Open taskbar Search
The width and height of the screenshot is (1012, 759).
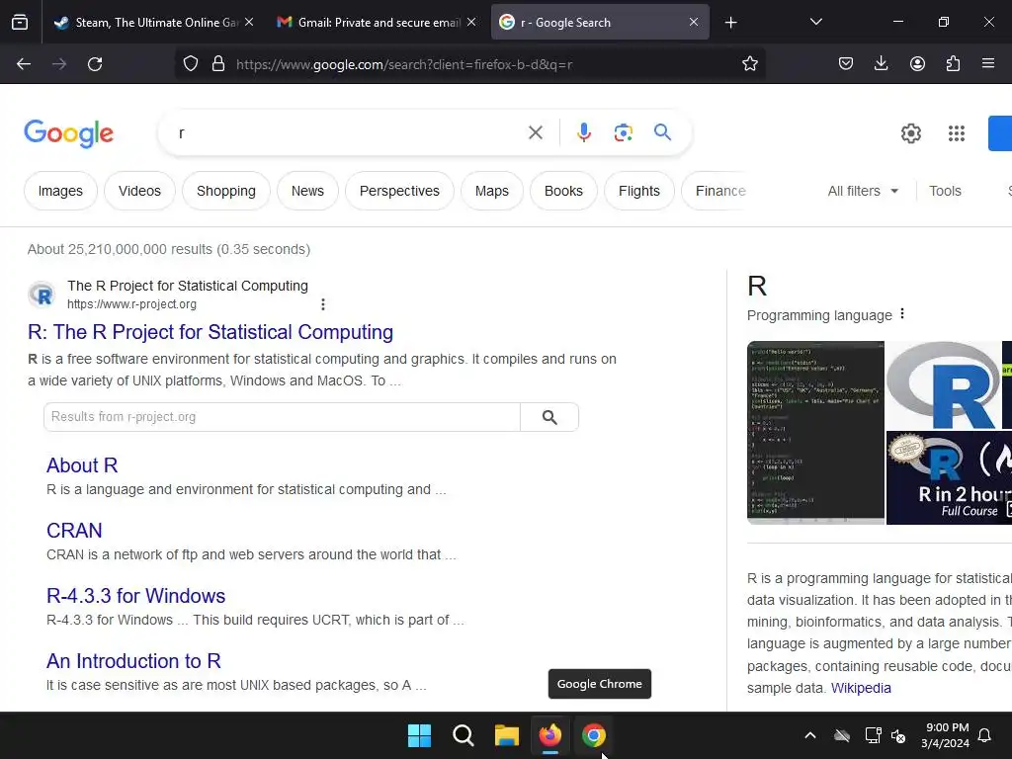pyautogui.click(x=464, y=735)
